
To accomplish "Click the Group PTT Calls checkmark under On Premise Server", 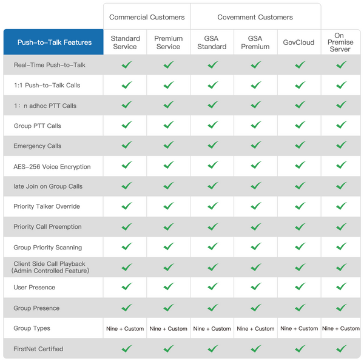I will pyautogui.click(x=341, y=125).
